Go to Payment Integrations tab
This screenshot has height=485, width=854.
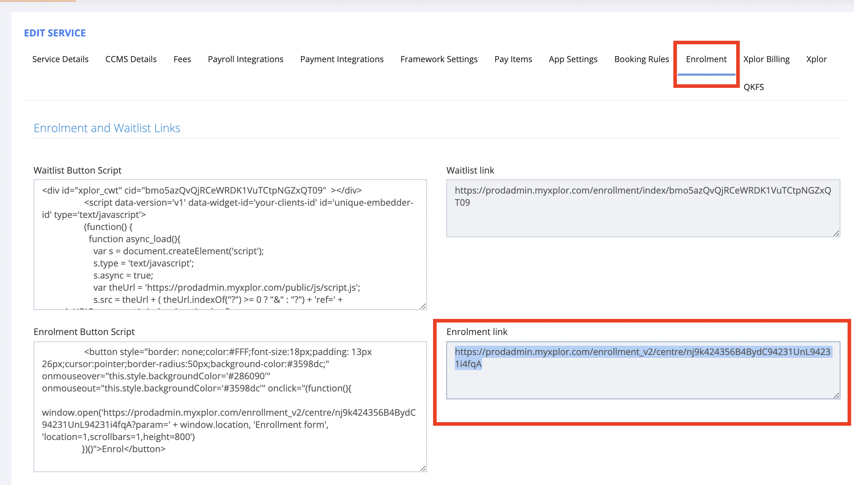[x=342, y=59]
